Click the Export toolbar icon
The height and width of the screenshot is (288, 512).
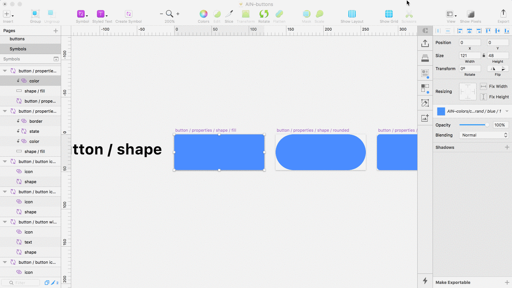coord(503,13)
